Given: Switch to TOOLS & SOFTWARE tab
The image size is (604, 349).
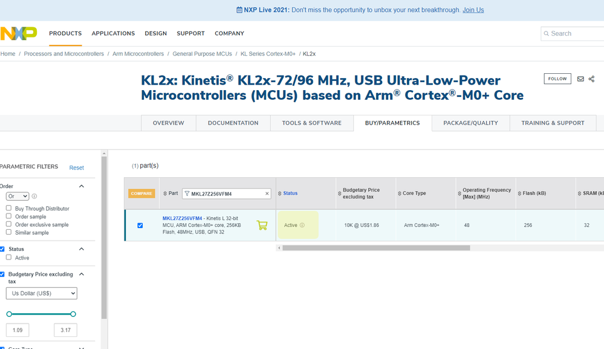Looking at the screenshot, I should [311, 123].
